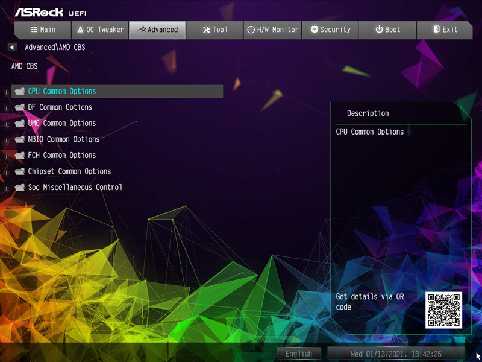Click the back arrow beside Advanced\AMD CBS

tap(12, 48)
